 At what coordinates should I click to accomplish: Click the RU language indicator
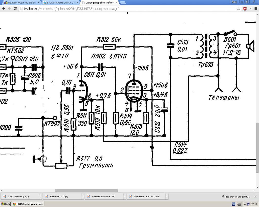pos(233,204)
